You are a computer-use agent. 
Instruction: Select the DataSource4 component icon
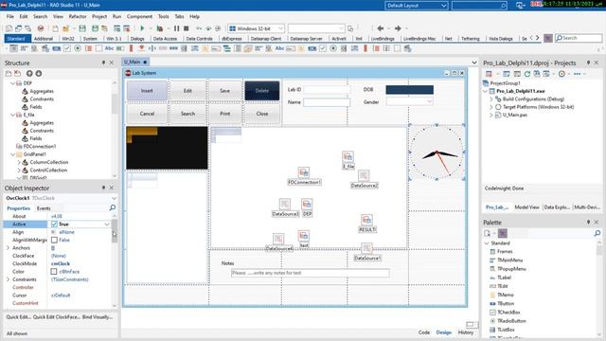(278, 239)
